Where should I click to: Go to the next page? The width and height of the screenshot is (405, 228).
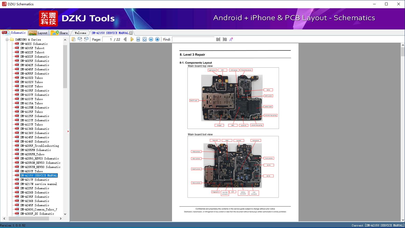tap(132, 39)
